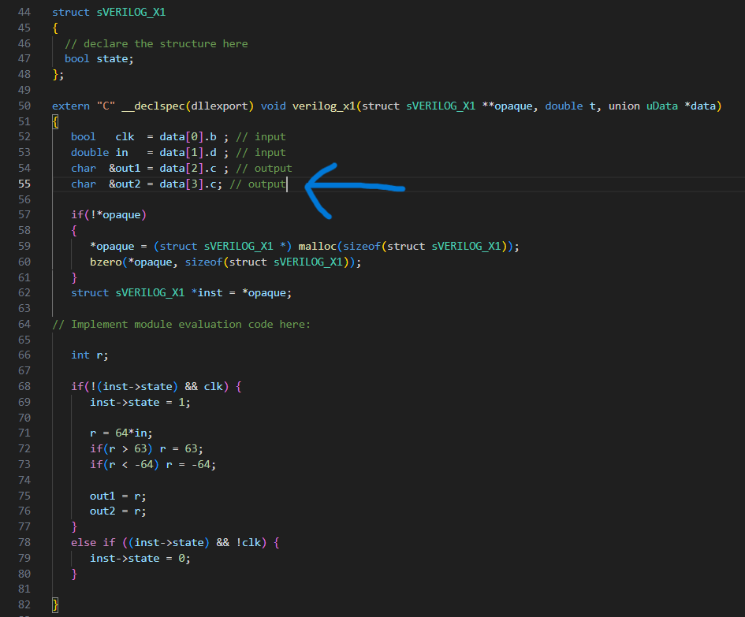Click 'state;' on the bool state line
The image size is (745, 617).
point(115,59)
